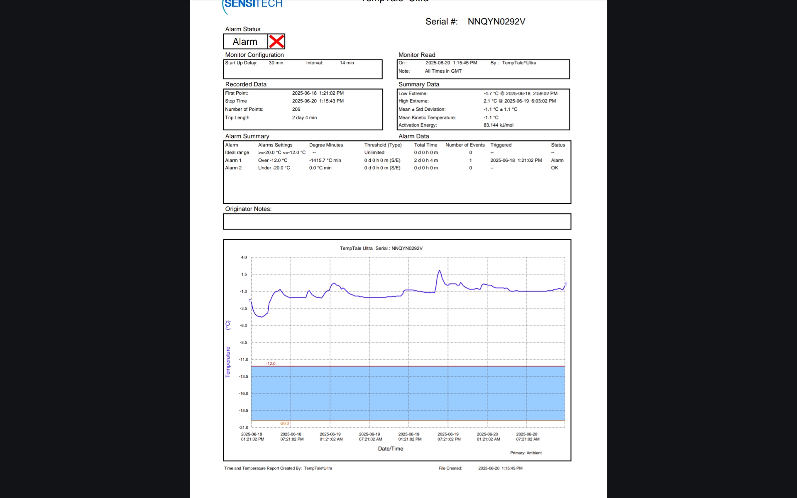797x498 pixels.
Task: Click Activation Energy value 83.144 kJ/mol
Action: 498,125
